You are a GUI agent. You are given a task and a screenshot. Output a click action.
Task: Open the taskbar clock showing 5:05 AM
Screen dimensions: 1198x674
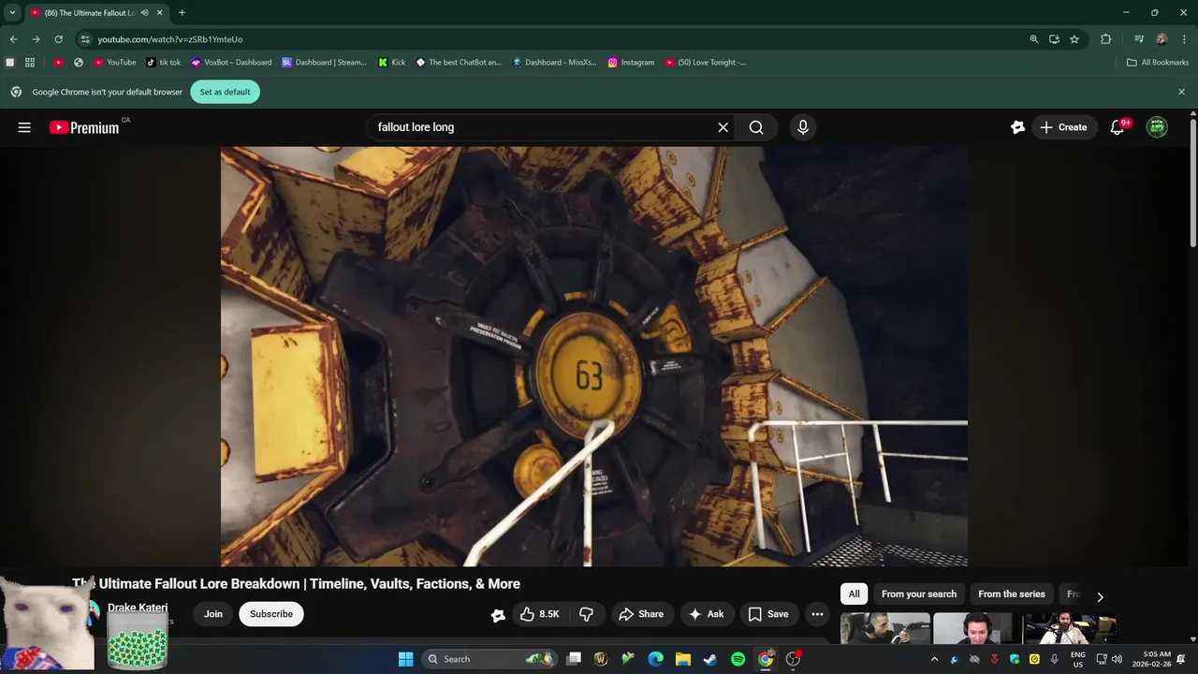(1151, 659)
